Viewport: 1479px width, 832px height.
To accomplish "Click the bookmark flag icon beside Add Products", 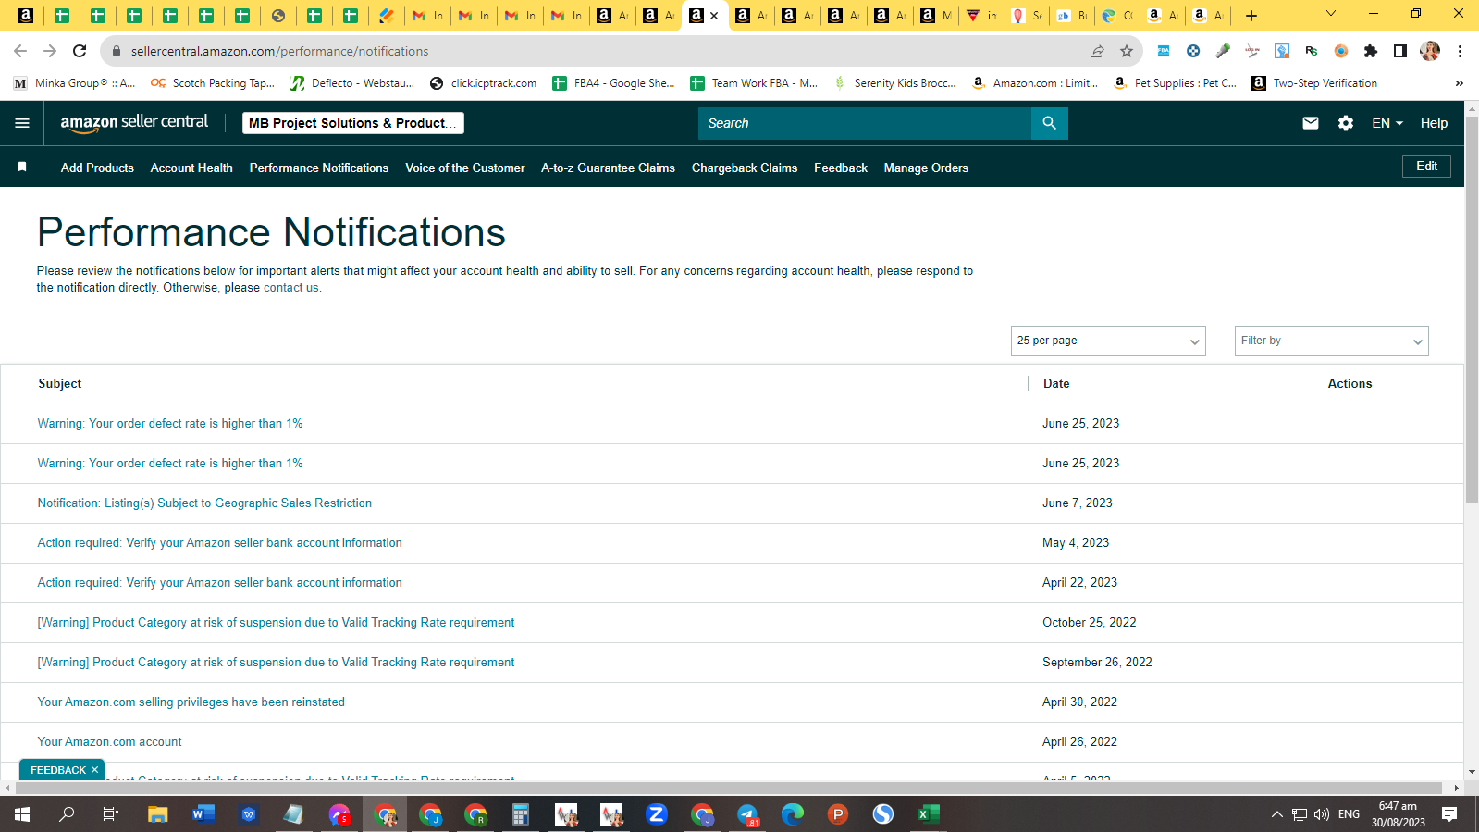I will point(22,168).
